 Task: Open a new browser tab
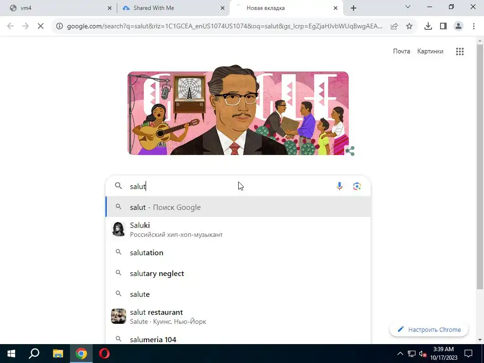pos(354,8)
